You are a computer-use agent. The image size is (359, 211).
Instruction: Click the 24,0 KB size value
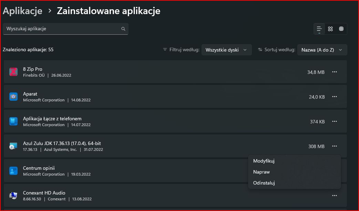tap(317, 97)
